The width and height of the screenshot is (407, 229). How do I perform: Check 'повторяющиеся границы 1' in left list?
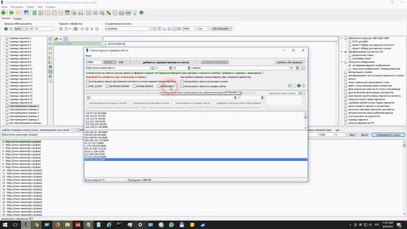tap(7, 106)
